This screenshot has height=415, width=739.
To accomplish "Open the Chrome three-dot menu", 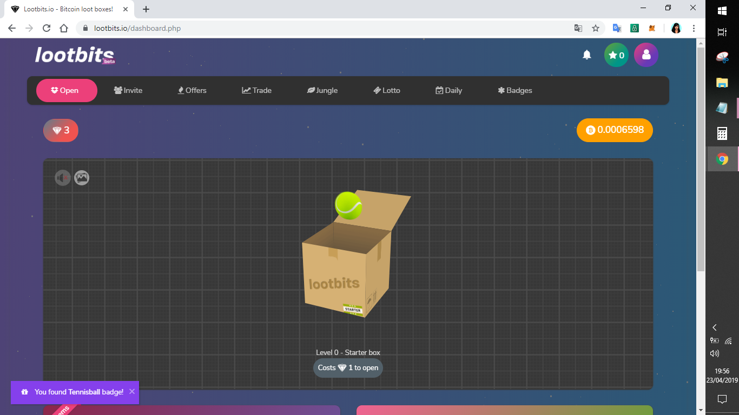I will (694, 28).
